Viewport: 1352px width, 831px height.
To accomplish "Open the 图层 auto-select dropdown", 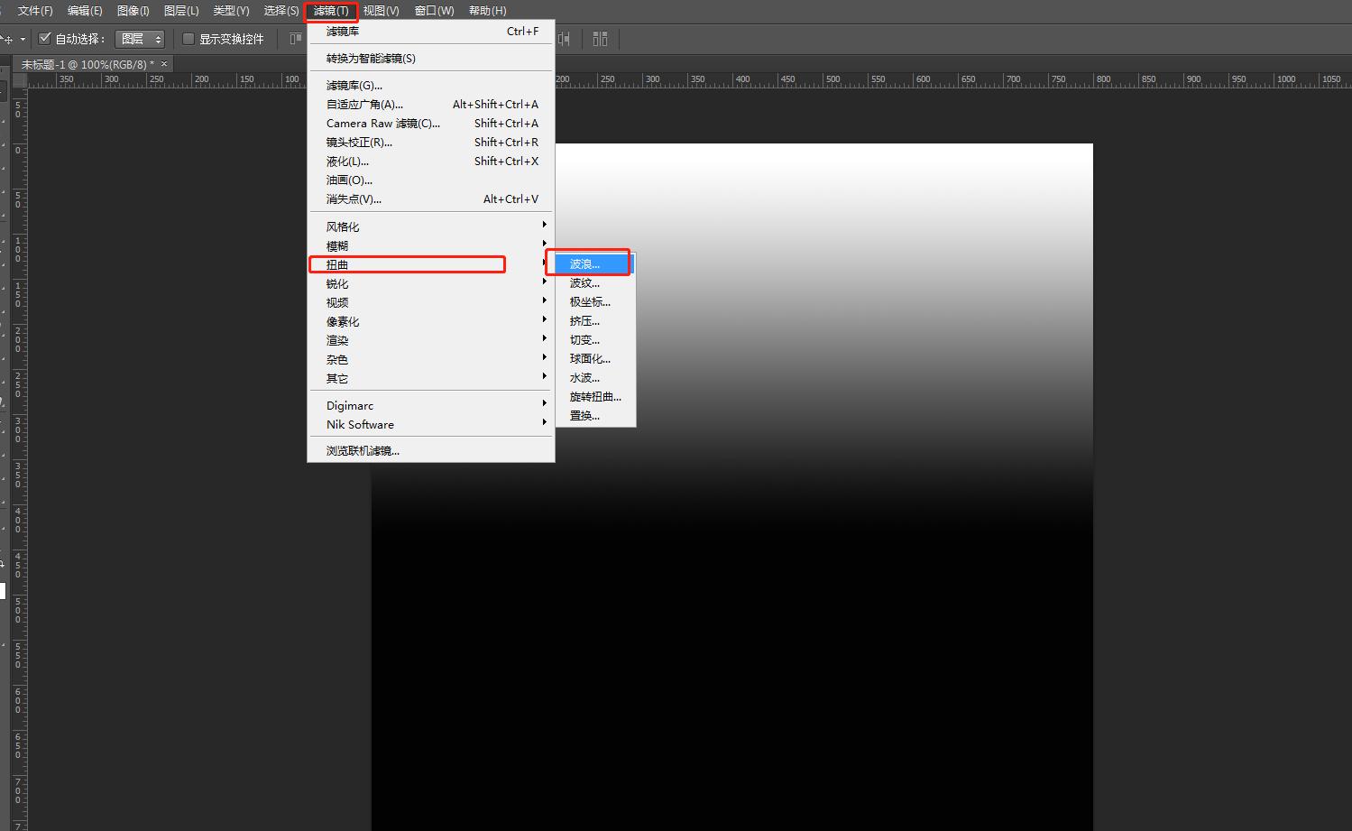I will [x=142, y=39].
